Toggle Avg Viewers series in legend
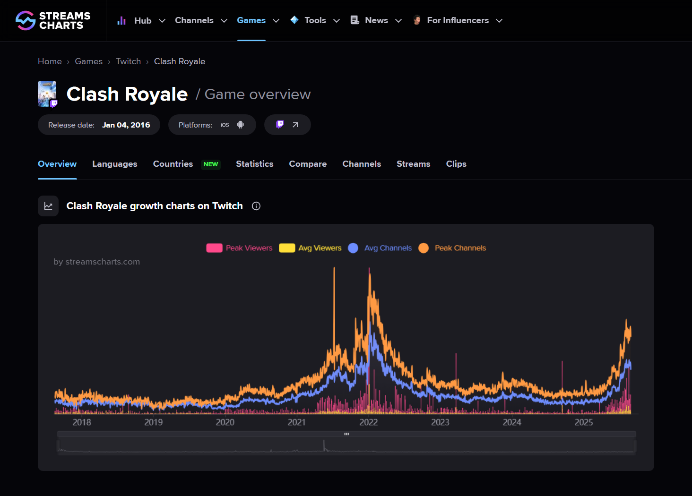 [311, 248]
